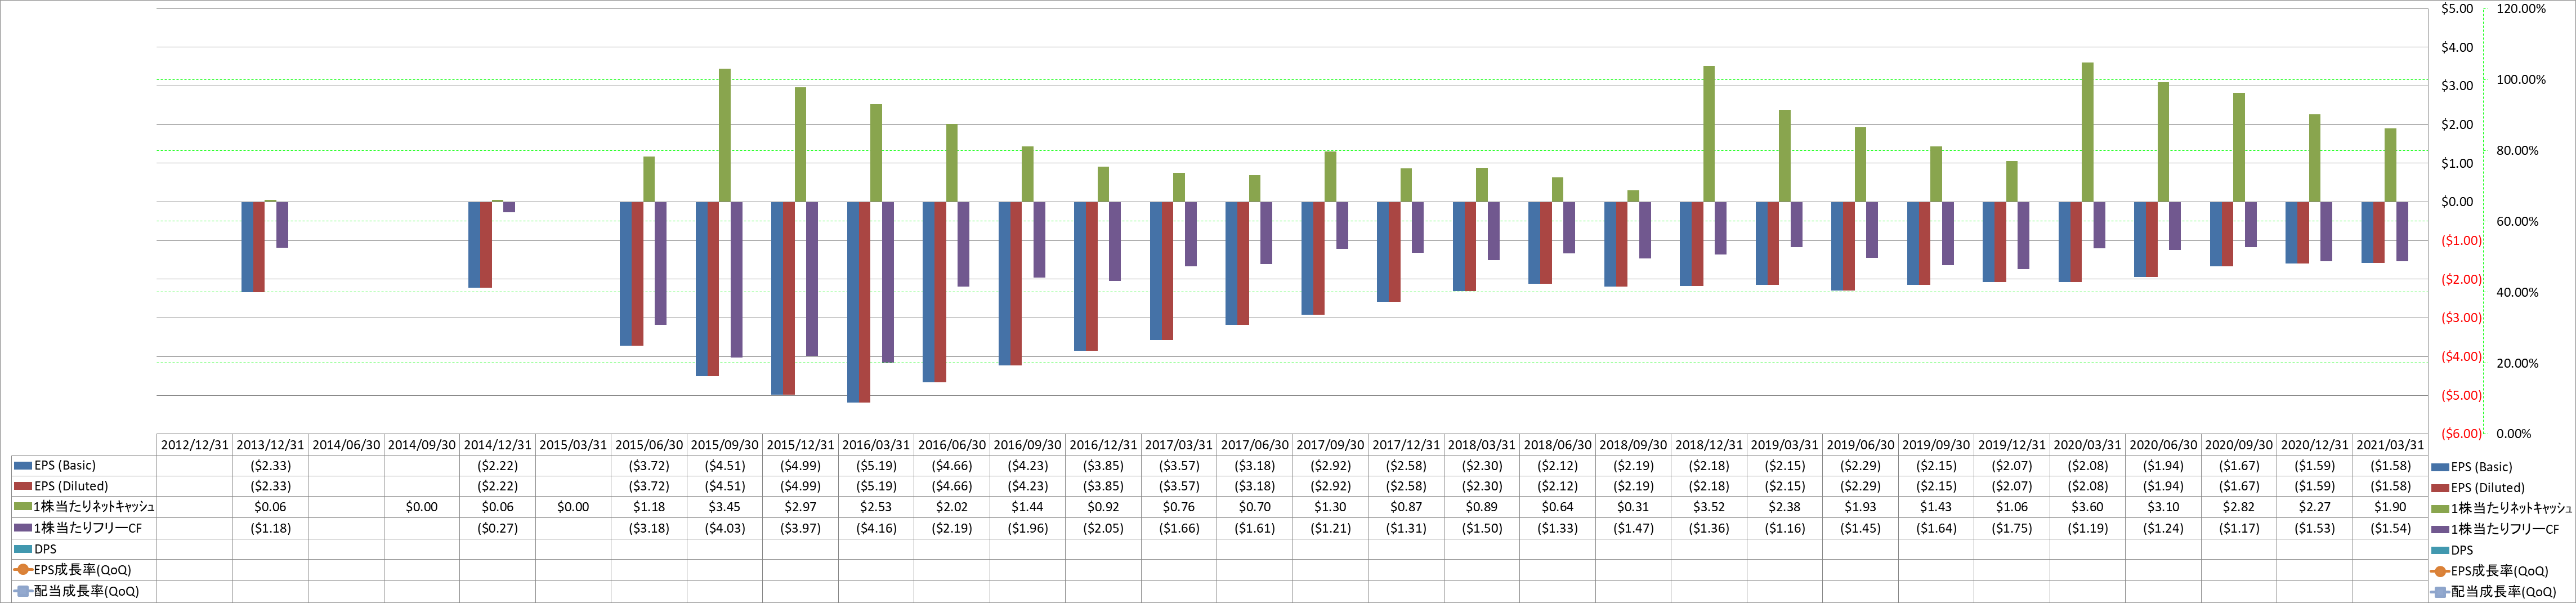
Task: Click the $0.00 label on the dollar axis
Action: pos(2457,202)
